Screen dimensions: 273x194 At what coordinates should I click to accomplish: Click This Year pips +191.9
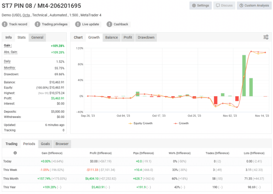coord(141,187)
